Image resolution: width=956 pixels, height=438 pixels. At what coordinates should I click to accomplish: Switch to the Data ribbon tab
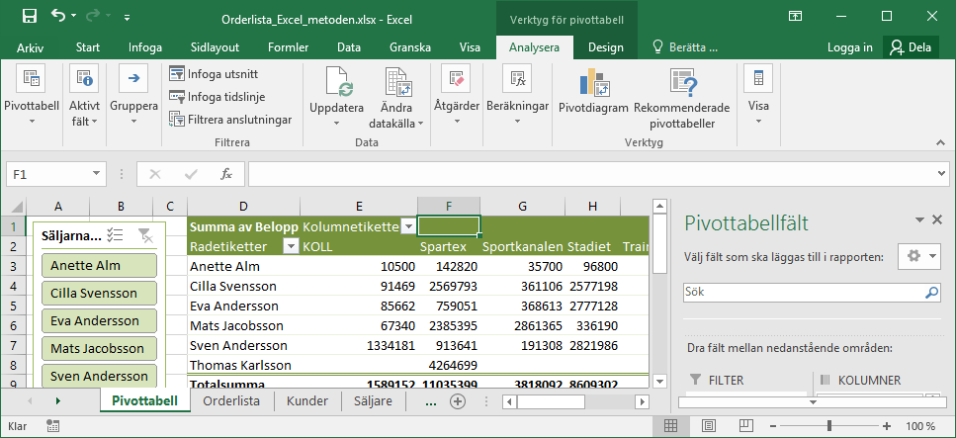[349, 47]
